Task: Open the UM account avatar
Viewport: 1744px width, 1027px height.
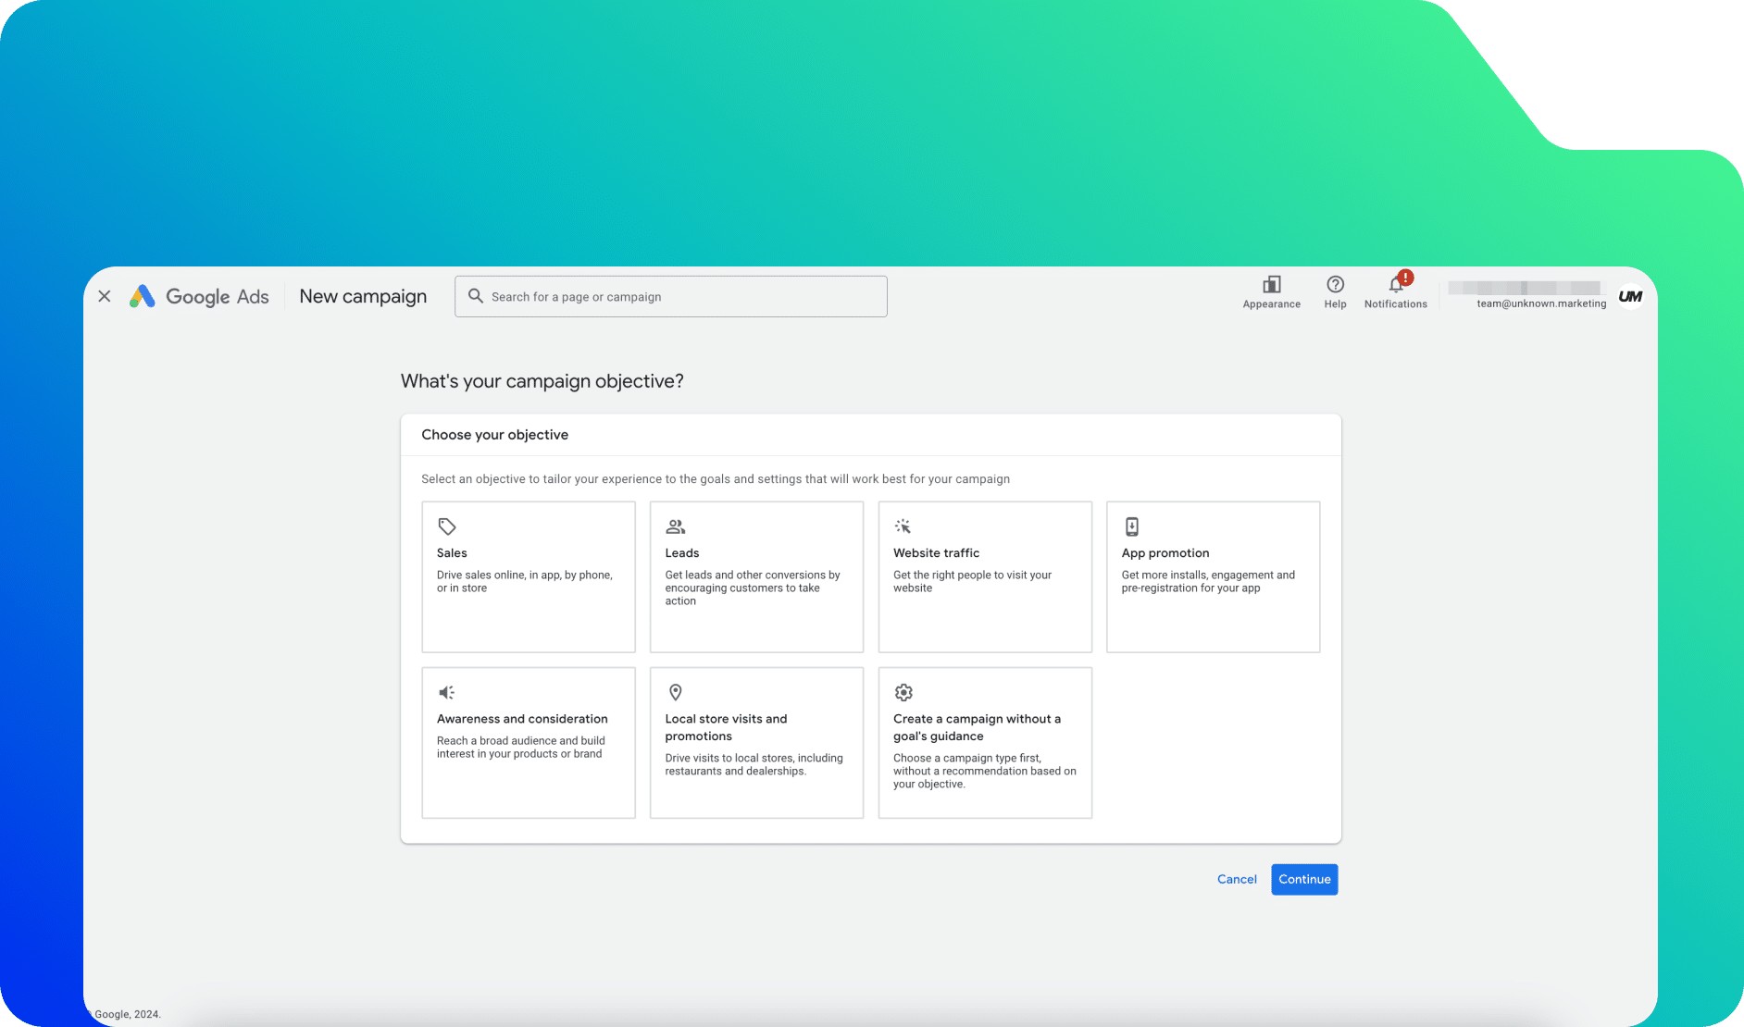Action: pos(1630,296)
